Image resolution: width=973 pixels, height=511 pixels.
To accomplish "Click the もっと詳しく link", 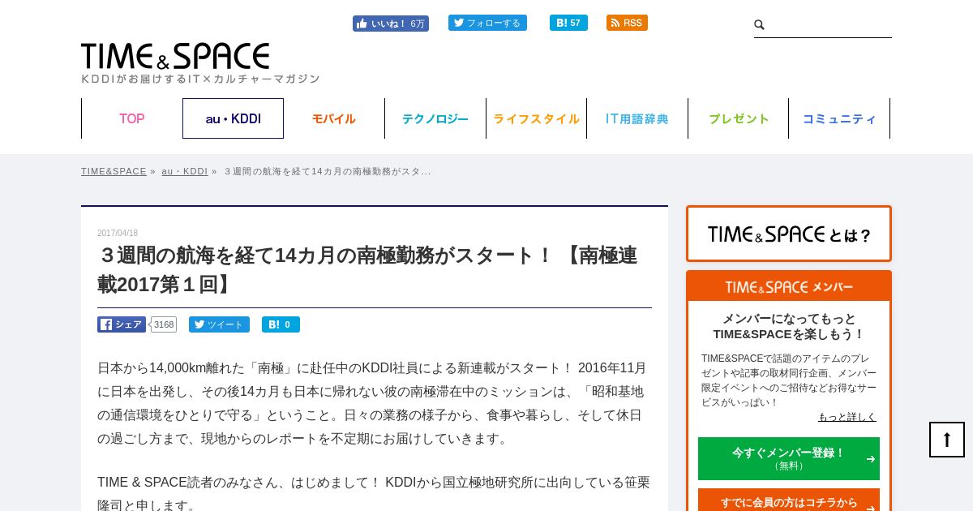I will [x=847, y=417].
